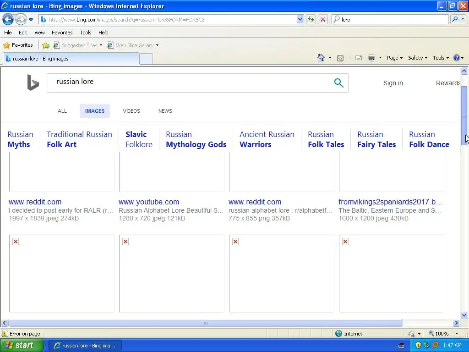Click the Refresh button by the address bar
Screen dimensions: 469x352
point(311,19)
